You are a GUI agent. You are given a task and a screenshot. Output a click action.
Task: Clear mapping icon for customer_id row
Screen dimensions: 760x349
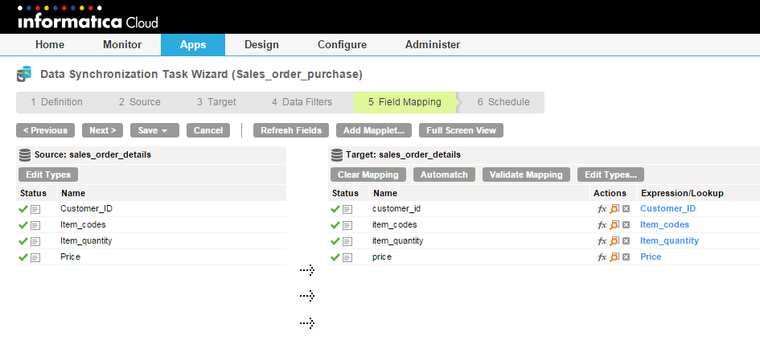click(626, 209)
